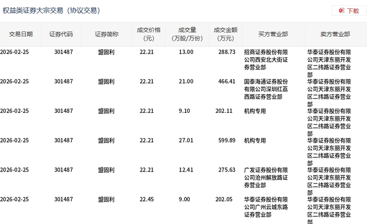Click the Excel icon beside 下载
Image resolution: width=367 pixels, height=224 pixels.
pos(341,10)
